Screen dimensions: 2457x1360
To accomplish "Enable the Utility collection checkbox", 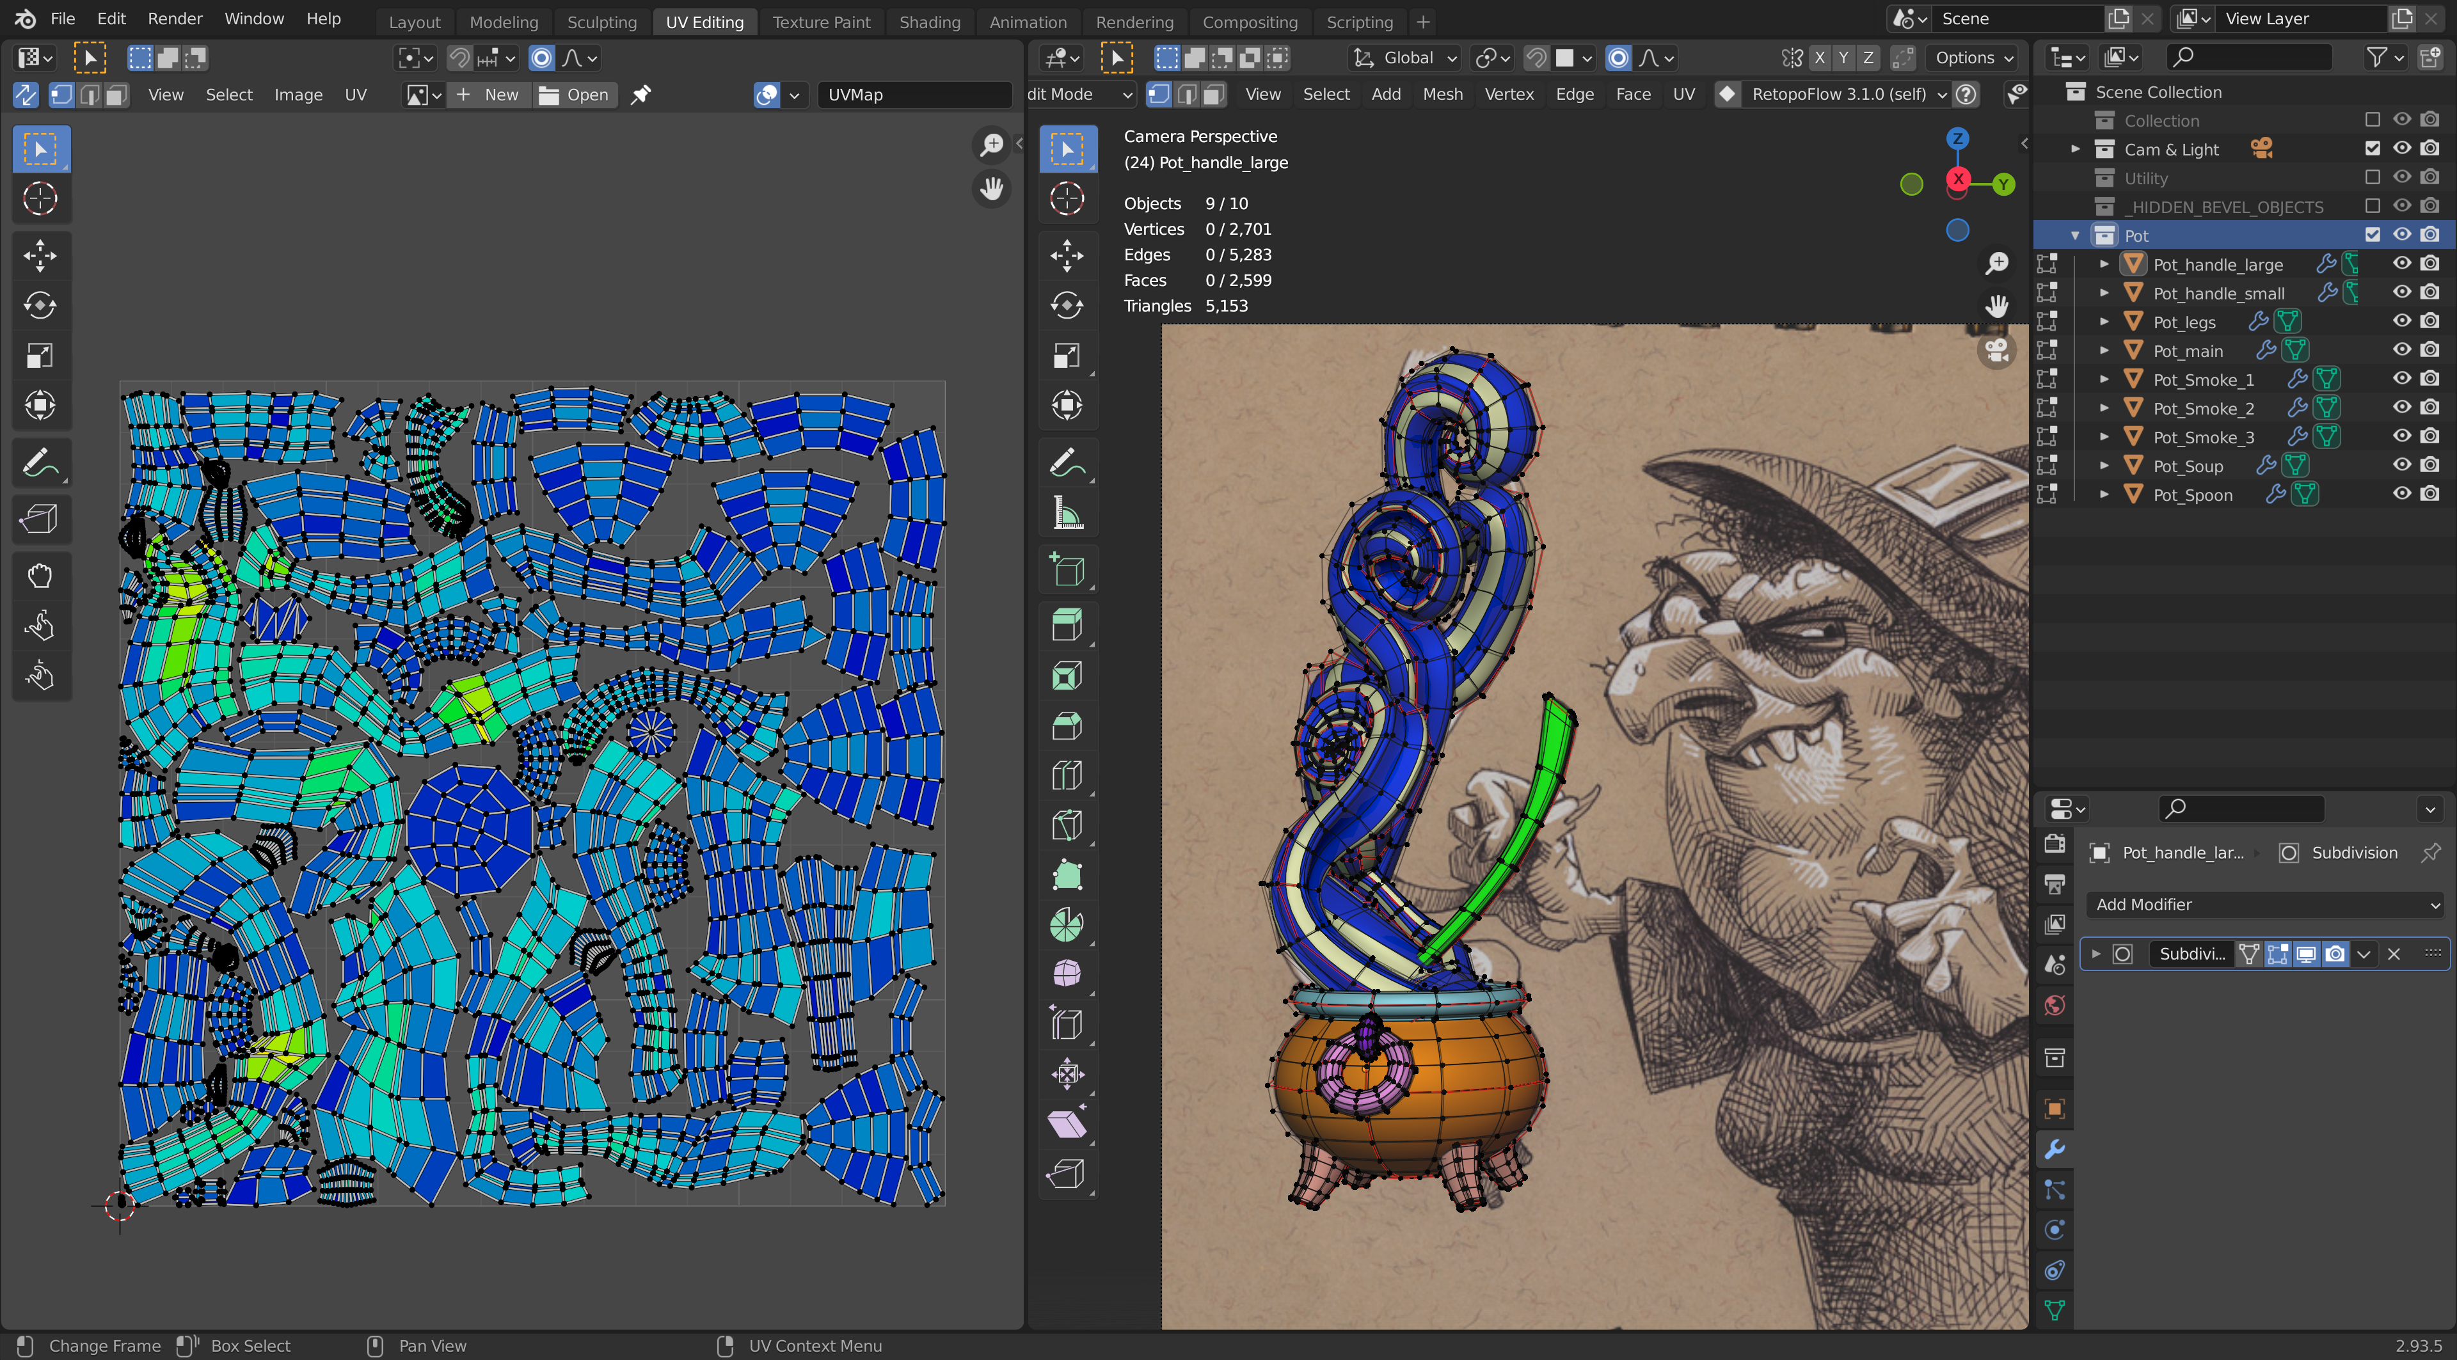I will click(2372, 177).
